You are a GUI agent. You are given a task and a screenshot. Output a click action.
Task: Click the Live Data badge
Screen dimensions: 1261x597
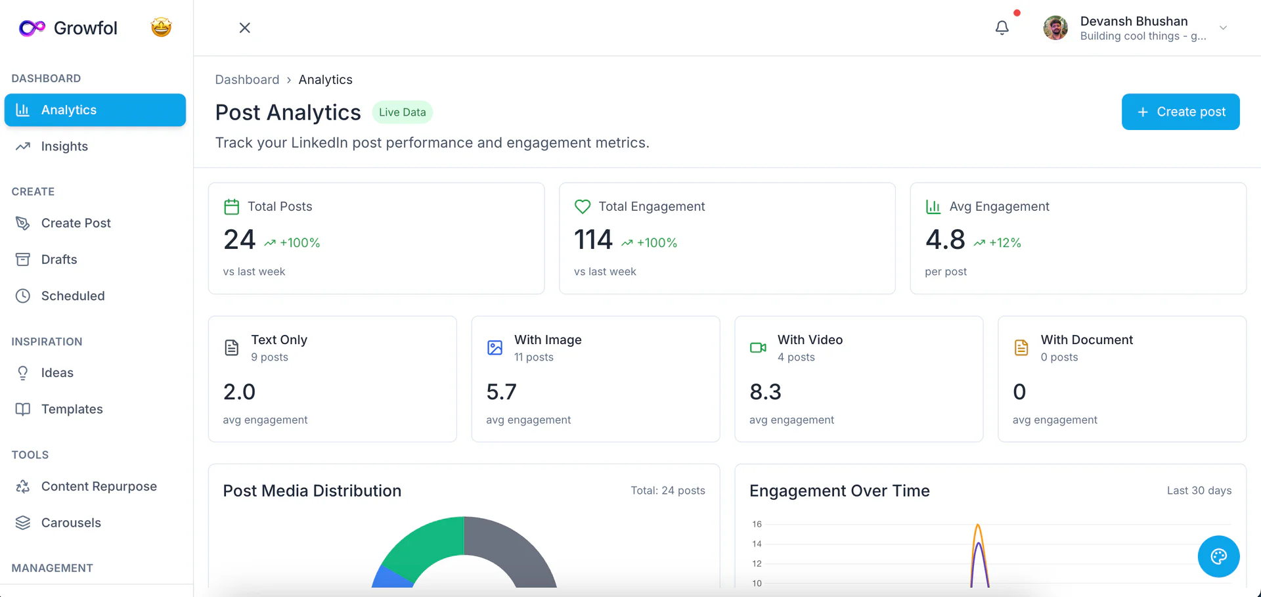(402, 112)
